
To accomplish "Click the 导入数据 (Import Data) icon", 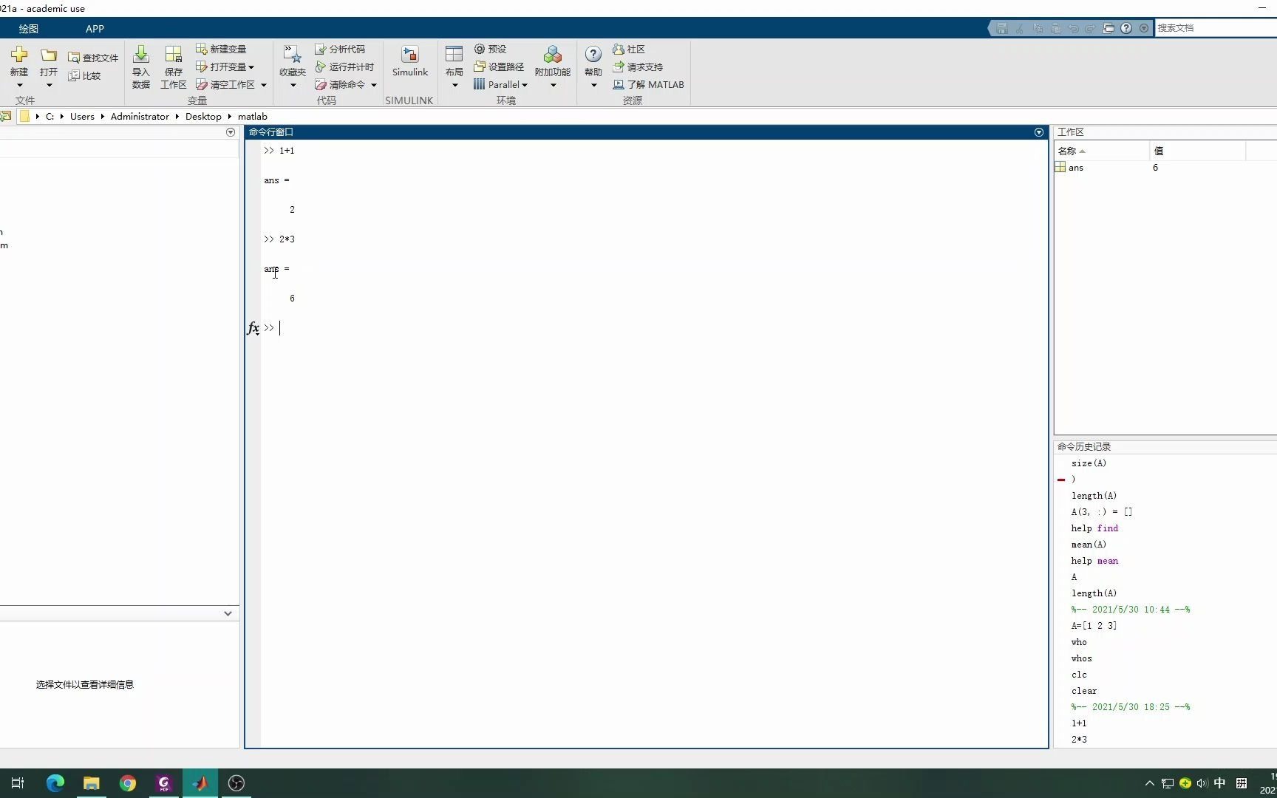I will [141, 55].
